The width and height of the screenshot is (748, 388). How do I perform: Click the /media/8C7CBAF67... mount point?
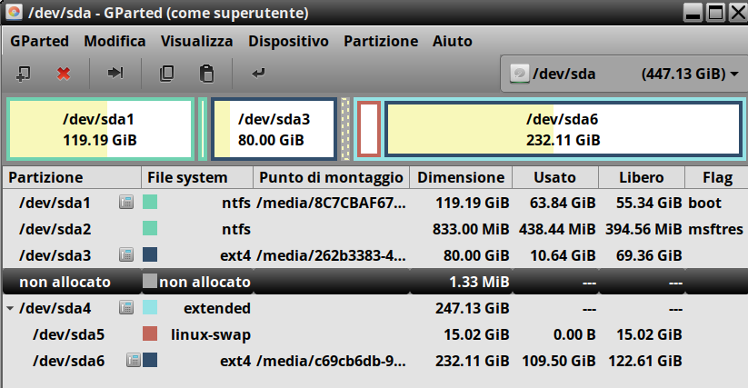(x=331, y=203)
